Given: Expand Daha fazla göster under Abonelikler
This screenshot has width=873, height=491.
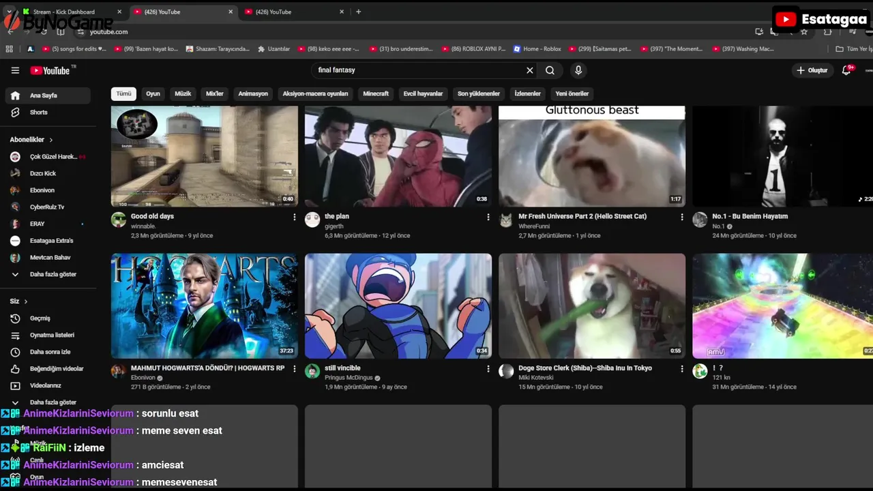Looking at the screenshot, I should pyautogui.click(x=48, y=274).
